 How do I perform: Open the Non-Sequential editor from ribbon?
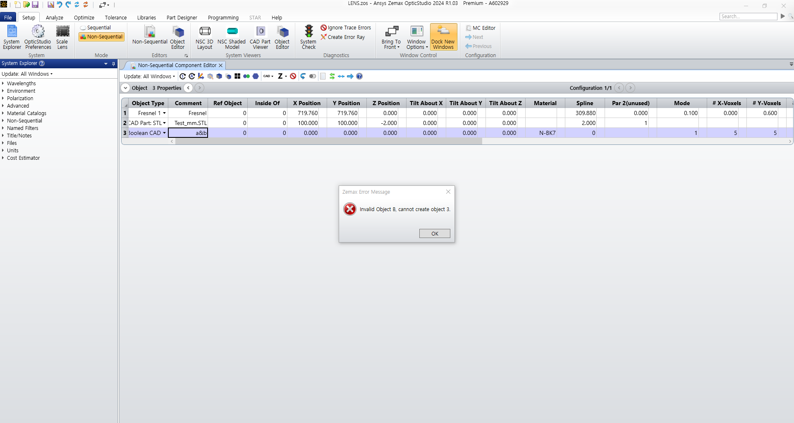pyautogui.click(x=150, y=35)
